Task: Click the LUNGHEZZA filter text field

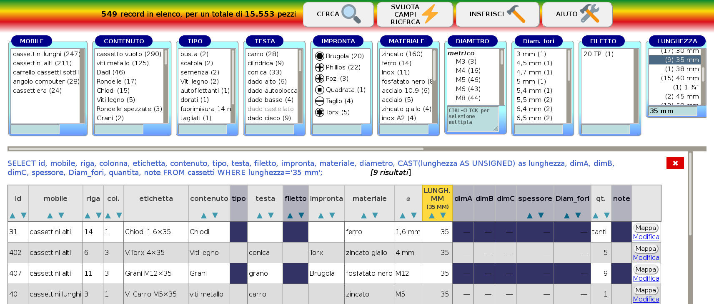Action: pyautogui.click(x=672, y=111)
